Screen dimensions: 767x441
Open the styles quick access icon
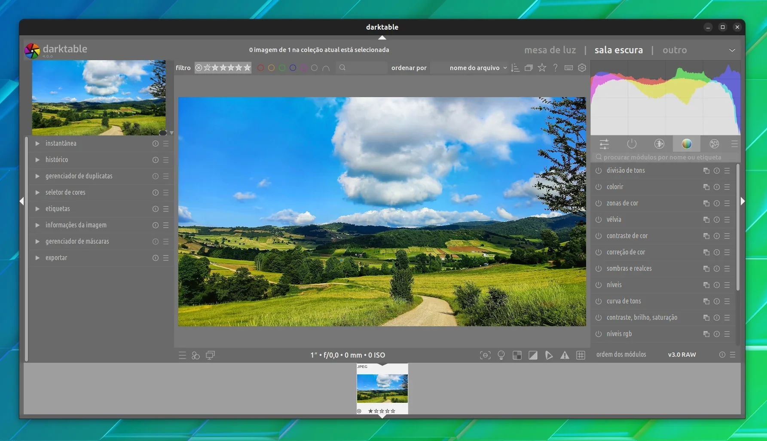tap(196, 355)
